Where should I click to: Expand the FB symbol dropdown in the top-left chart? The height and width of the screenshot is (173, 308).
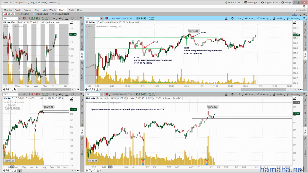pyautogui.click(x=19, y=19)
